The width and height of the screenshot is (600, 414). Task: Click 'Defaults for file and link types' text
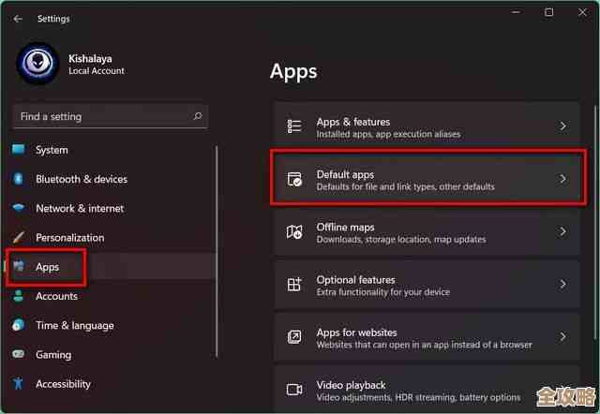(376, 187)
